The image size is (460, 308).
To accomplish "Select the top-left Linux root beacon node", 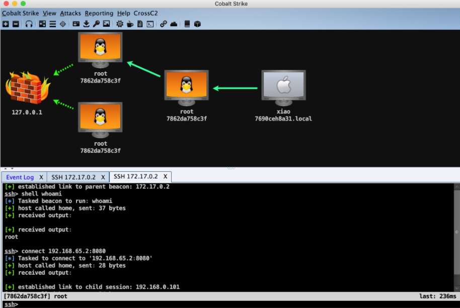I will point(100,50).
